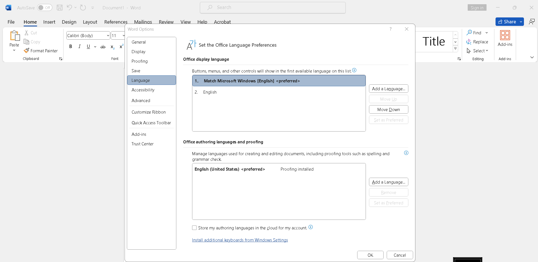
Task: Click the Comments person icon top right
Action: (532, 22)
